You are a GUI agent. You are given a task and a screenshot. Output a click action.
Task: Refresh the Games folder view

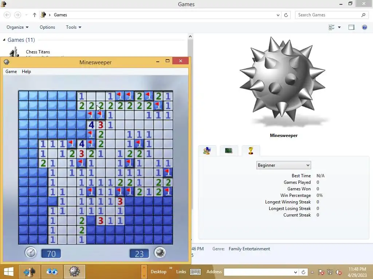click(286, 15)
